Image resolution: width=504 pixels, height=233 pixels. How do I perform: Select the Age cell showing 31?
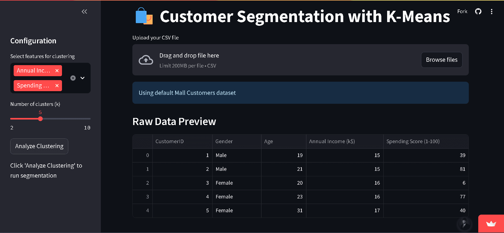tap(284, 211)
